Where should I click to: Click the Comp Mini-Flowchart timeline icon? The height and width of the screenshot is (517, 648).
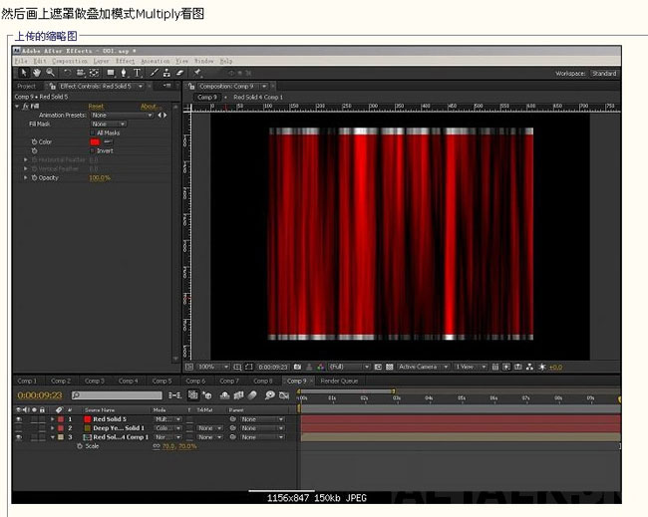coord(174,395)
